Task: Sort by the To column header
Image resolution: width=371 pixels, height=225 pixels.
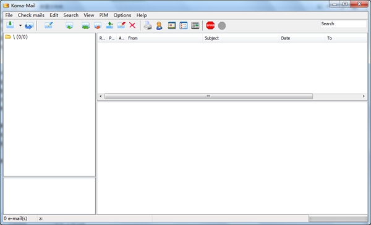Action: click(346, 38)
